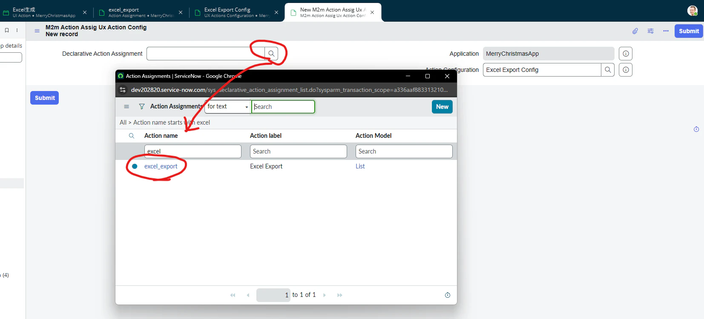
Task: Click the All breadcrumb filter link
Action: tap(123, 122)
